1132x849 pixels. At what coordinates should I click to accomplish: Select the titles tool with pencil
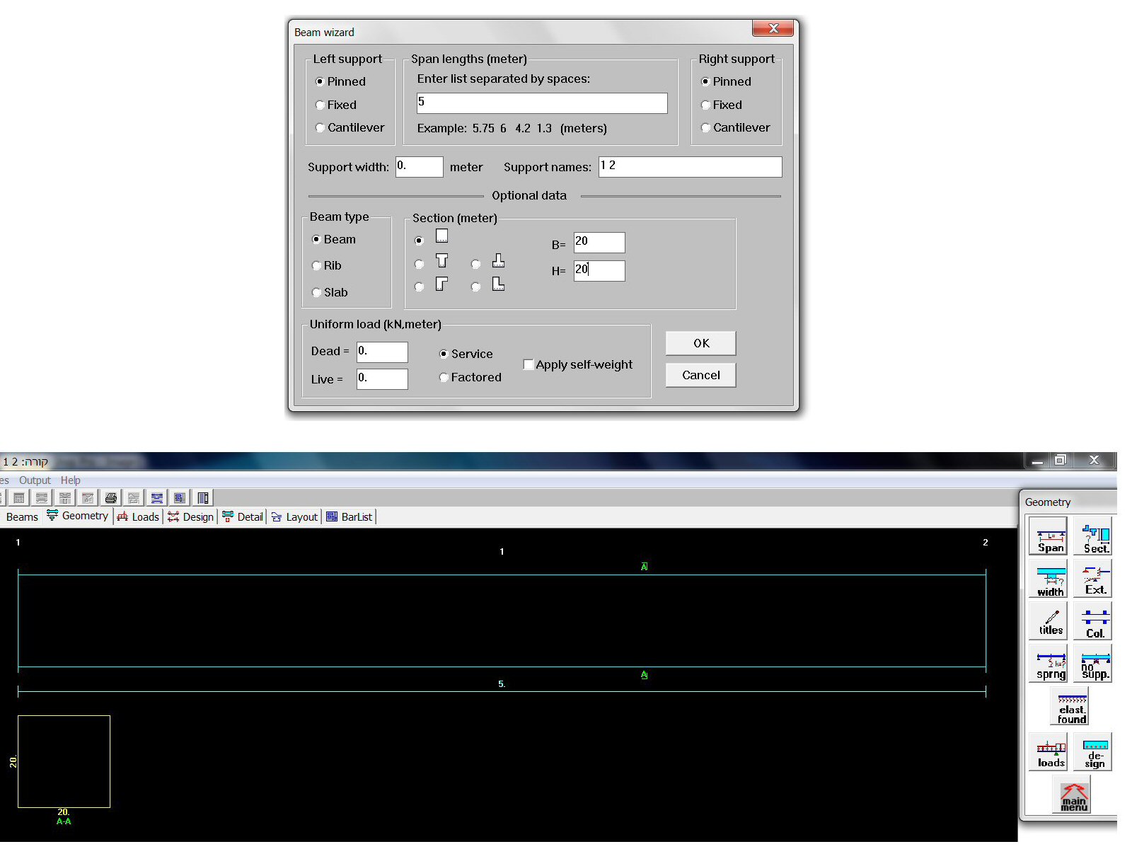coord(1048,621)
